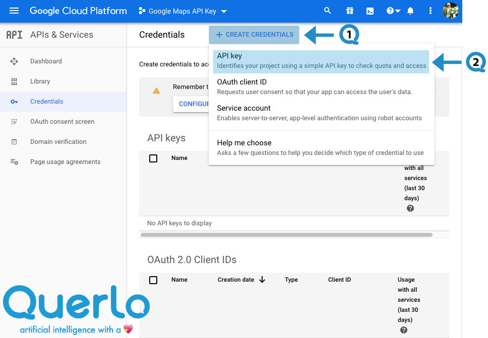The image size is (488, 338).
Task: Open Google Maps API Key project selector
Action: point(182,11)
